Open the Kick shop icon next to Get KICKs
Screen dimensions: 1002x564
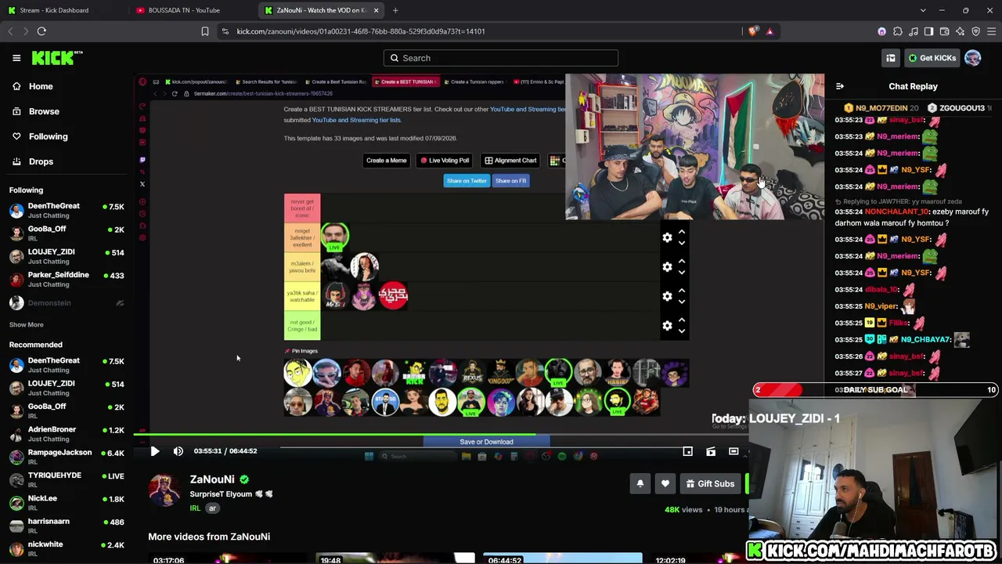pos(891,58)
